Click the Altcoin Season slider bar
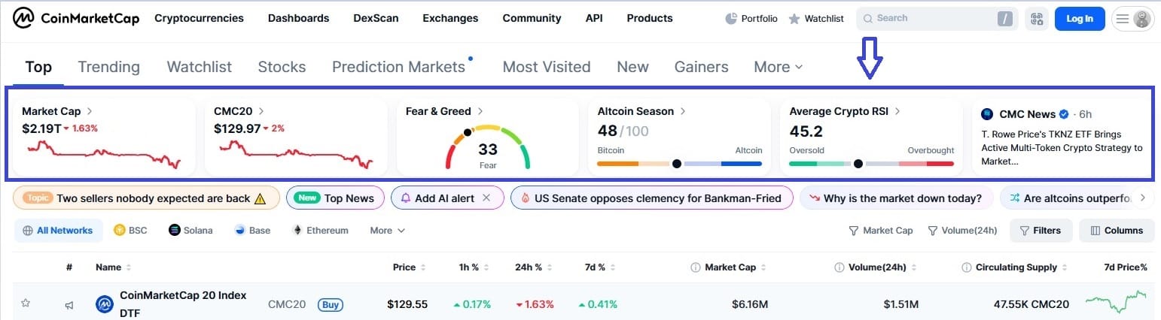The height and width of the screenshot is (320, 1161). click(680, 164)
